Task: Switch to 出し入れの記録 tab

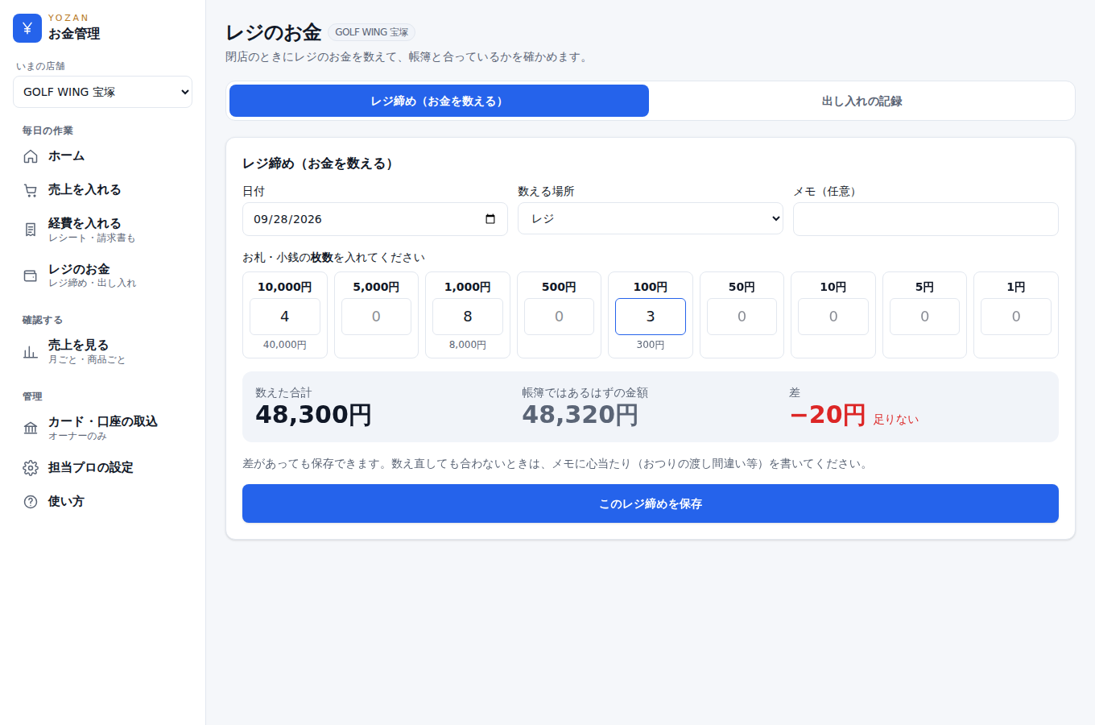Action: tap(862, 101)
